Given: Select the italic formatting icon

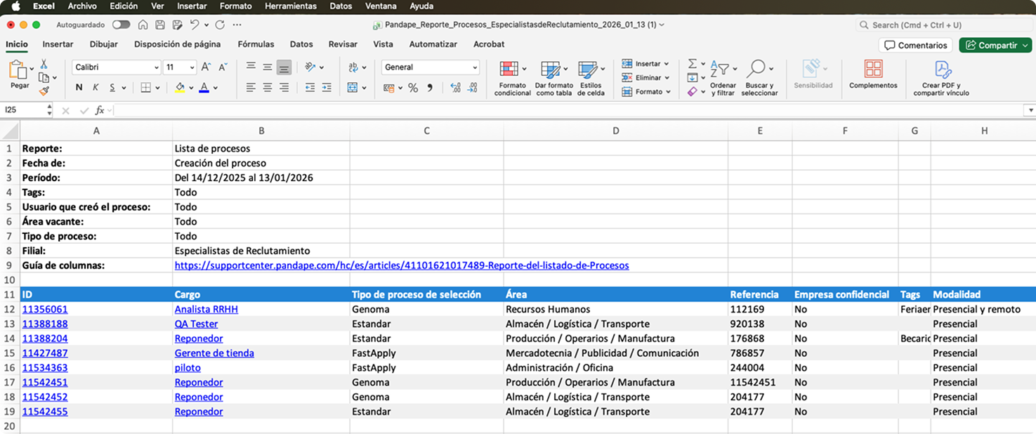Looking at the screenshot, I should point(96,87).
